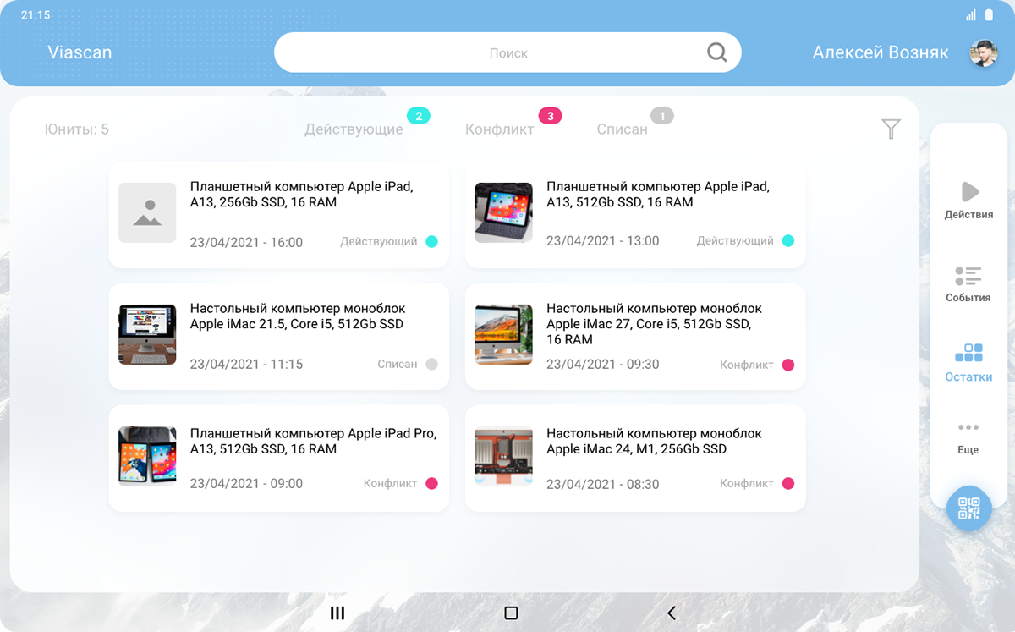1015x632 pixels.
Task: Click teal status dot on 13:00 card
Action: pos(788,241)
